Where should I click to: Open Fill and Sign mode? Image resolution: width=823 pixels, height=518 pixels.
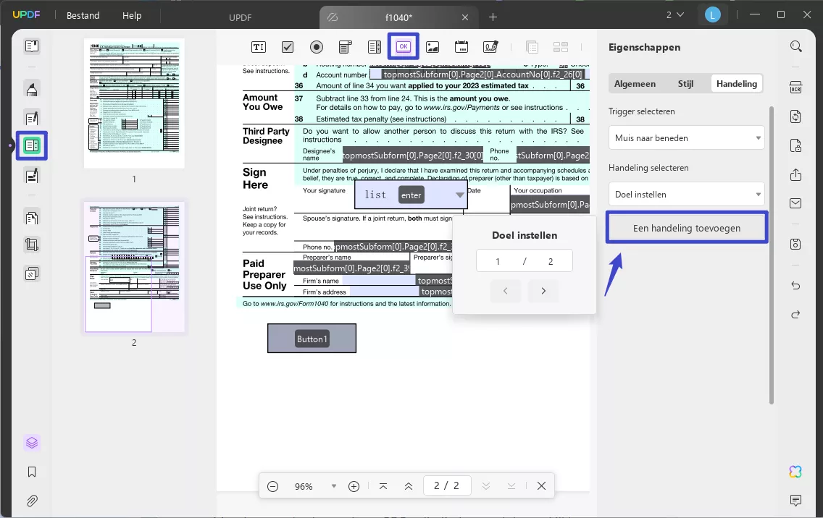pos(32,175)
